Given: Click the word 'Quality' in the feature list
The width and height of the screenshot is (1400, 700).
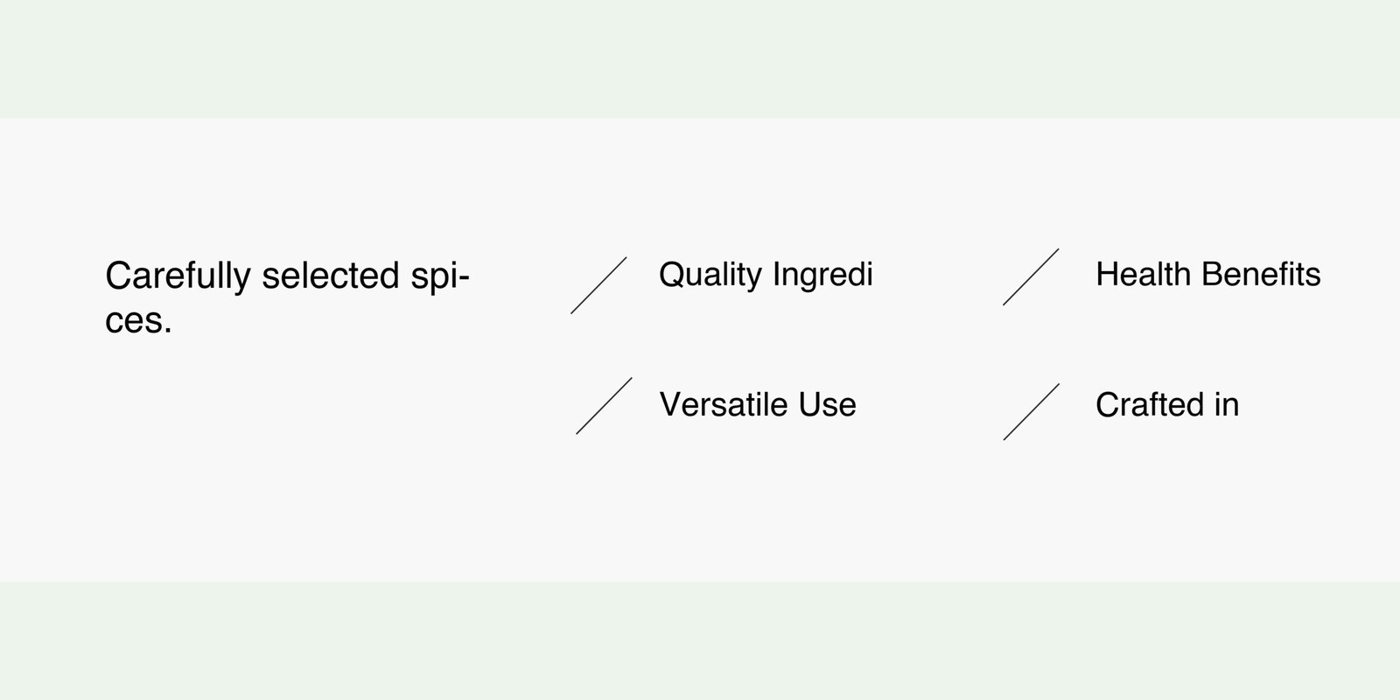Looking at the screenshot, I should [x=710, y=275].
